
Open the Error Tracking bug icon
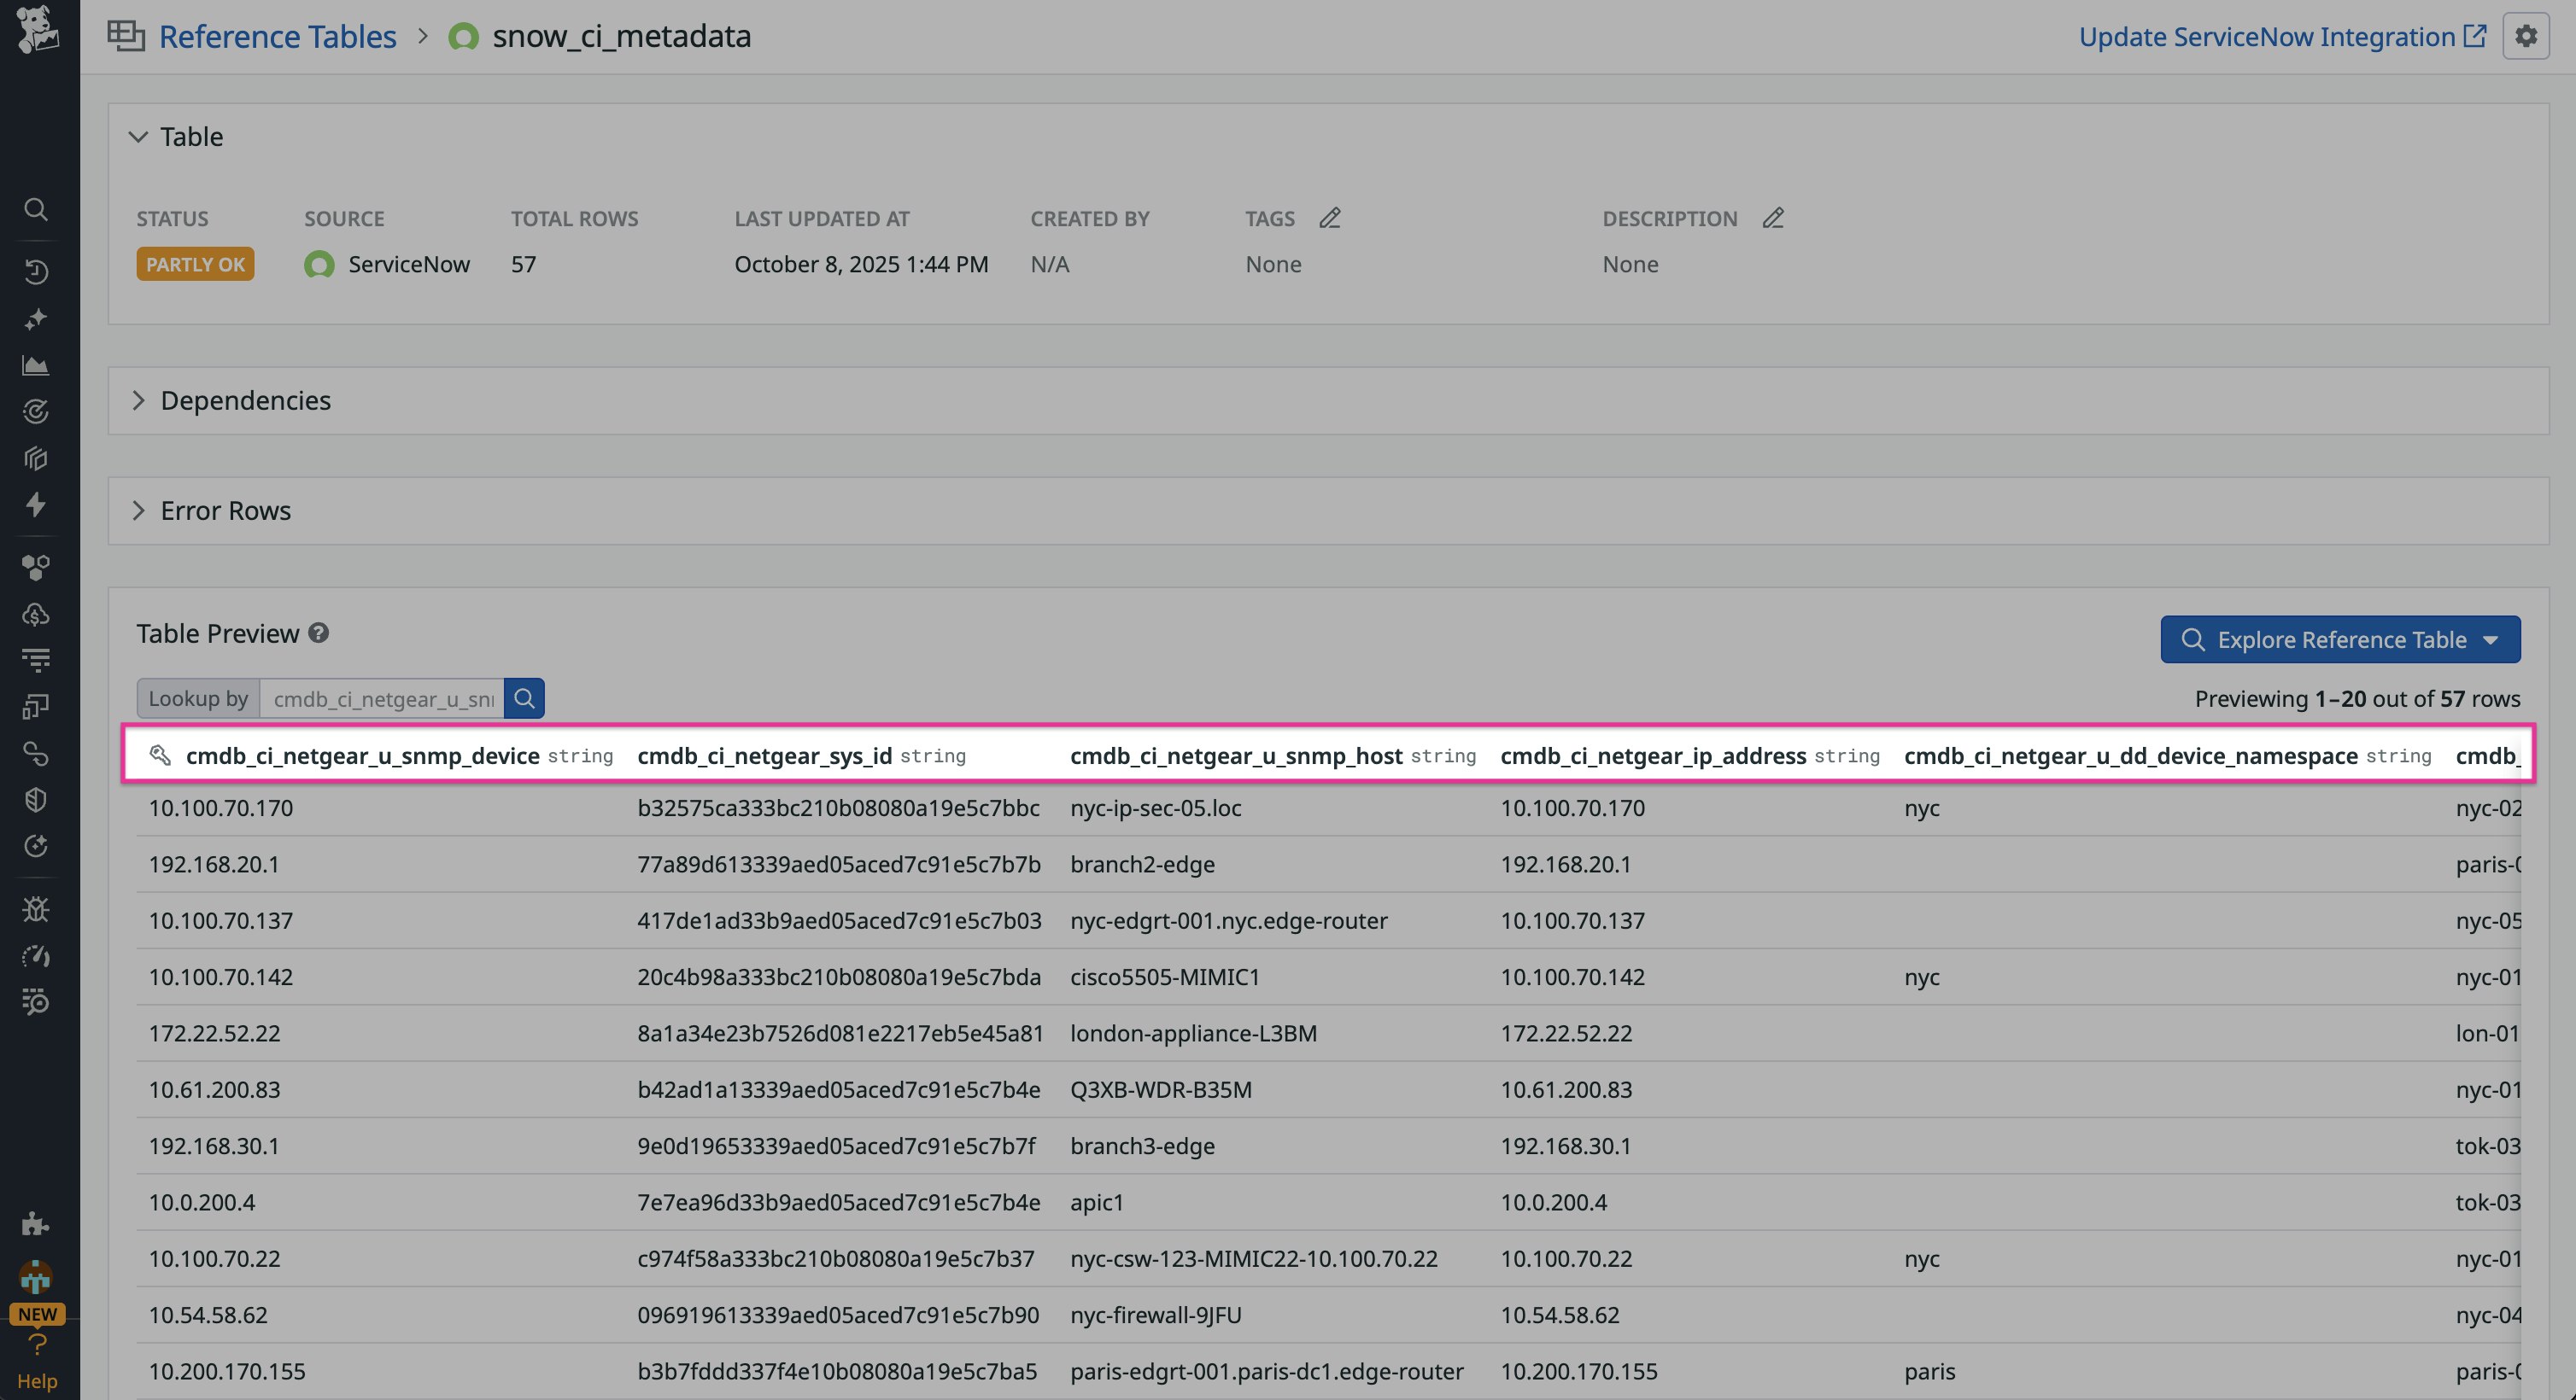pyautogui.click(x=37, y=909)
